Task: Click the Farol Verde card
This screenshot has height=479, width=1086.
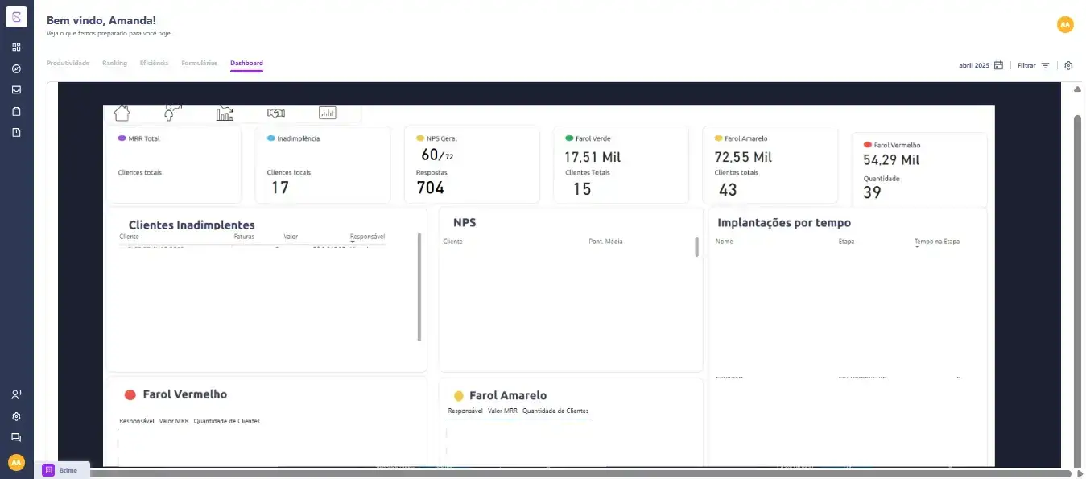Action: [621, 164]
